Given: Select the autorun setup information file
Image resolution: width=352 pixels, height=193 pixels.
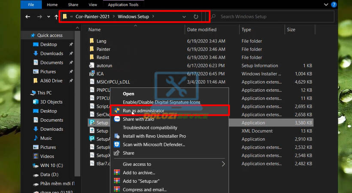Looking at the screenshot, I should click(x=103, y=66).
